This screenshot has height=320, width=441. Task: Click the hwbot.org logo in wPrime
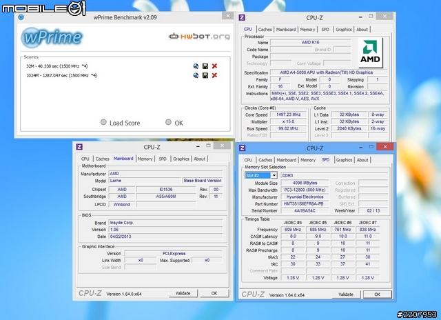[199, 37]
